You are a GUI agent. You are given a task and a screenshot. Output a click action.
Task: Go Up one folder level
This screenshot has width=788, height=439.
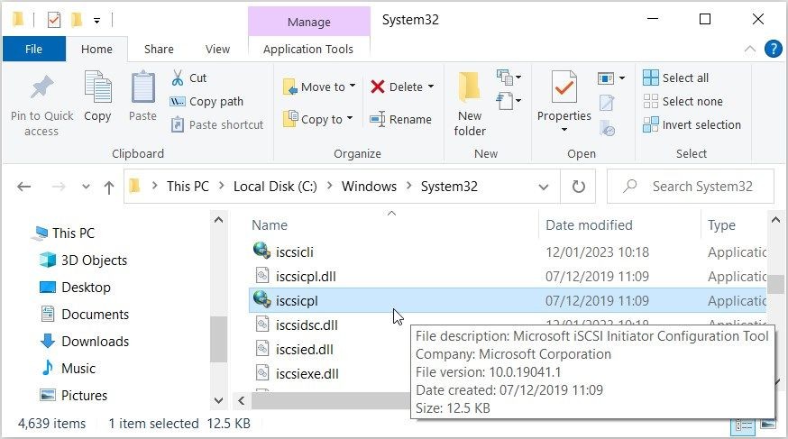tap(109, 187)
